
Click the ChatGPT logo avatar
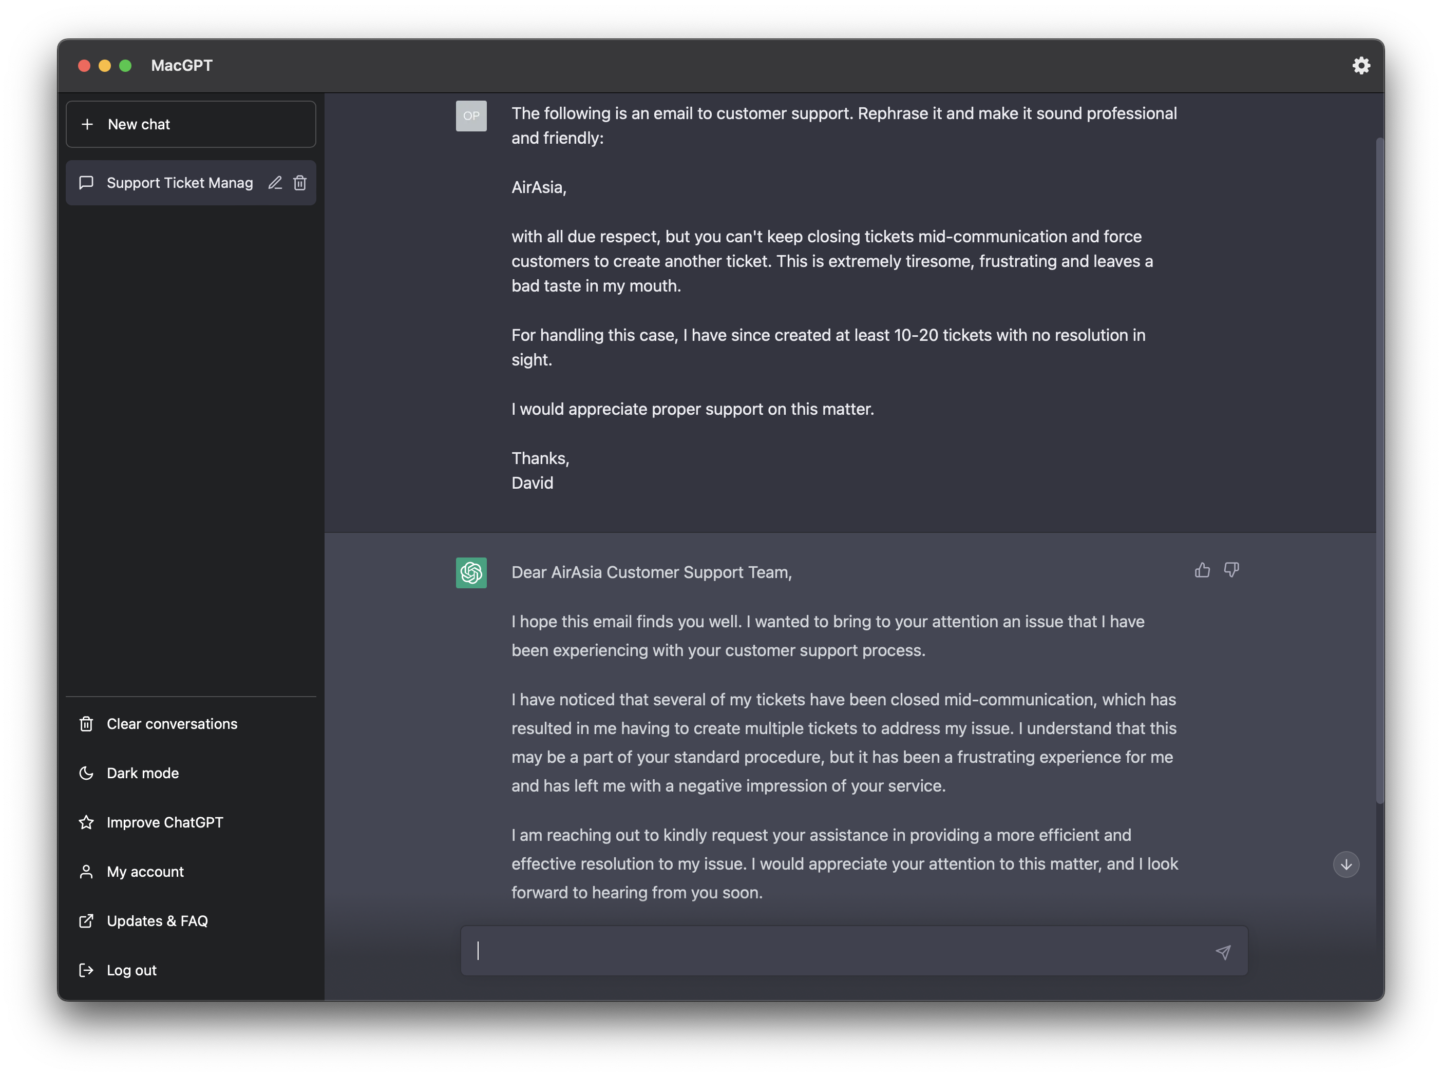coord(471,573)
